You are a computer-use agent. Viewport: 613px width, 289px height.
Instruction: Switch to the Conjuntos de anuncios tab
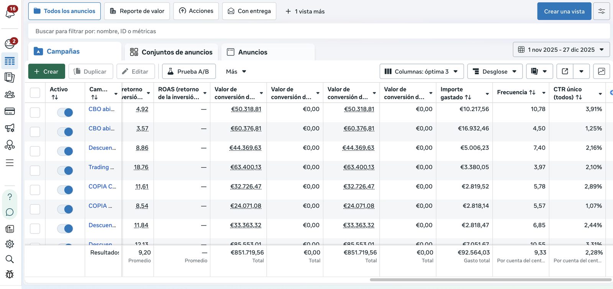tap(171, 52)
